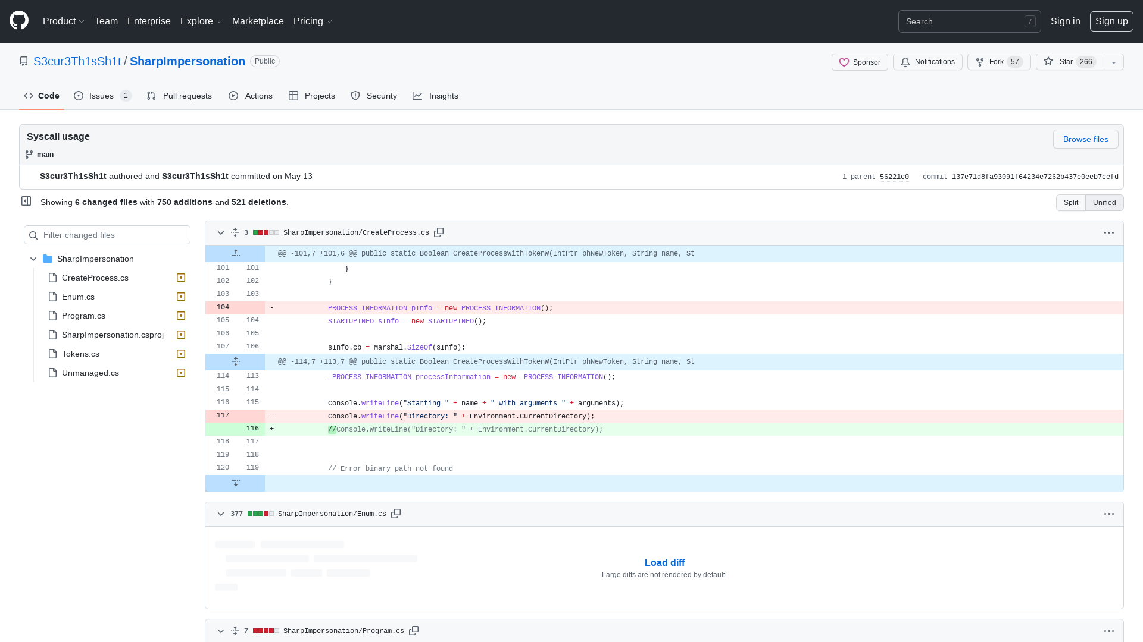Open the star list dropdown arrow

coord(1113,62)
